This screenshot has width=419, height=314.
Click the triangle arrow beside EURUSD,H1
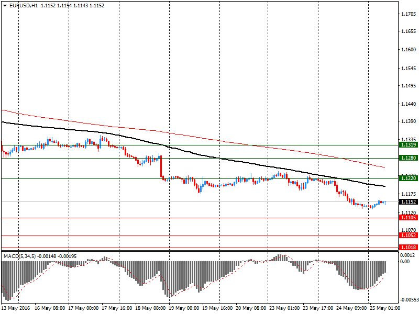(x=5, y=6)
